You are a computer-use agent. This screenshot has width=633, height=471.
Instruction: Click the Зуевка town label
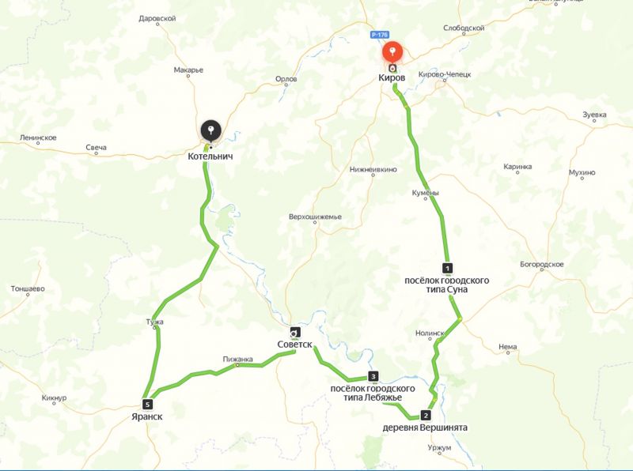[x=594, y=115]
